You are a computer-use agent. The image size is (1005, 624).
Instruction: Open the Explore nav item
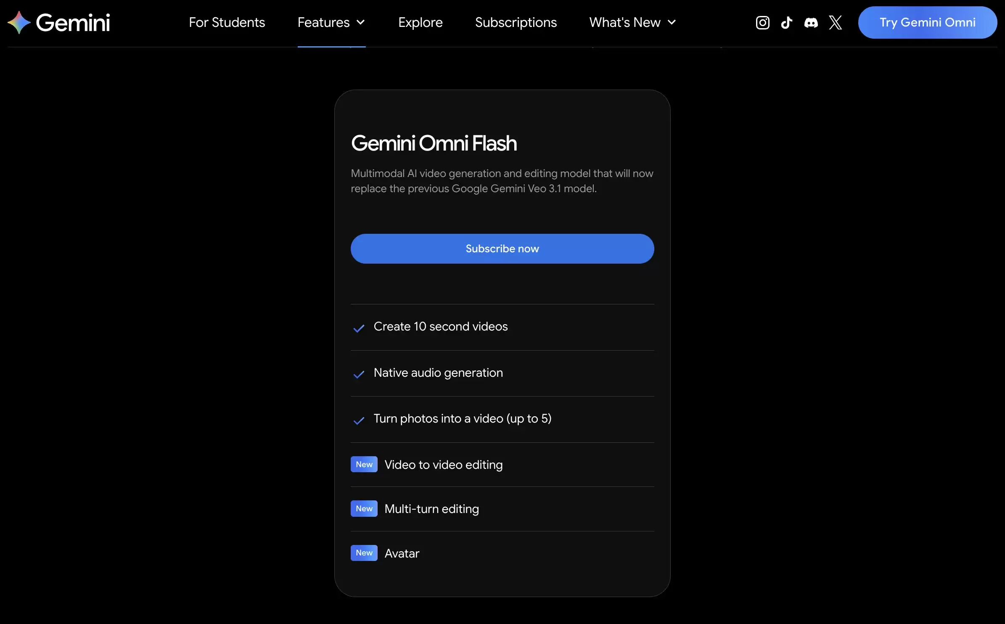pos(420,22)
